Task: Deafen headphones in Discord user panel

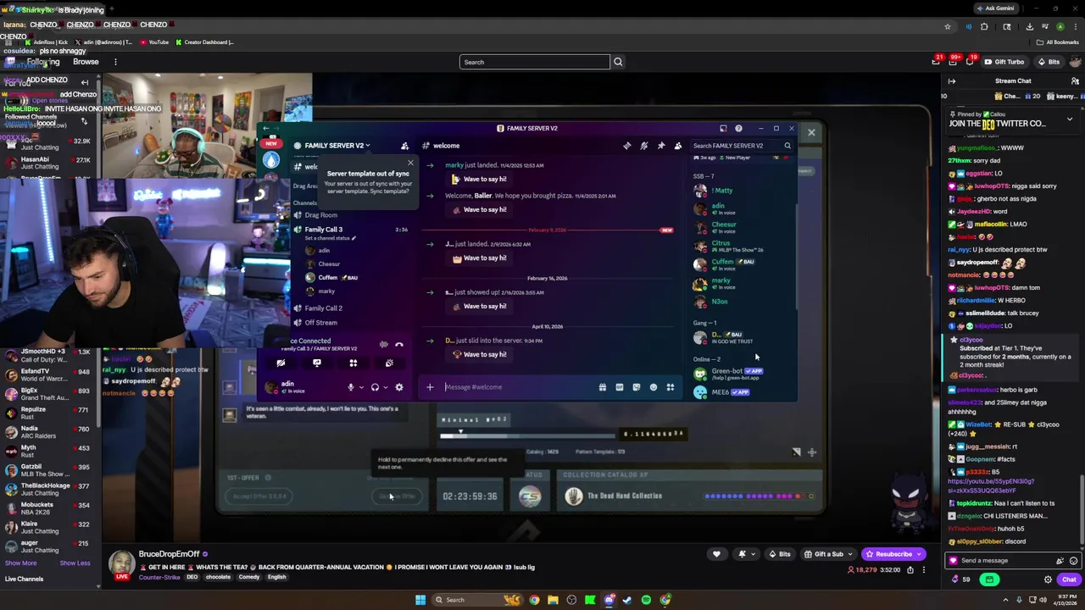Action: [375, 387]
